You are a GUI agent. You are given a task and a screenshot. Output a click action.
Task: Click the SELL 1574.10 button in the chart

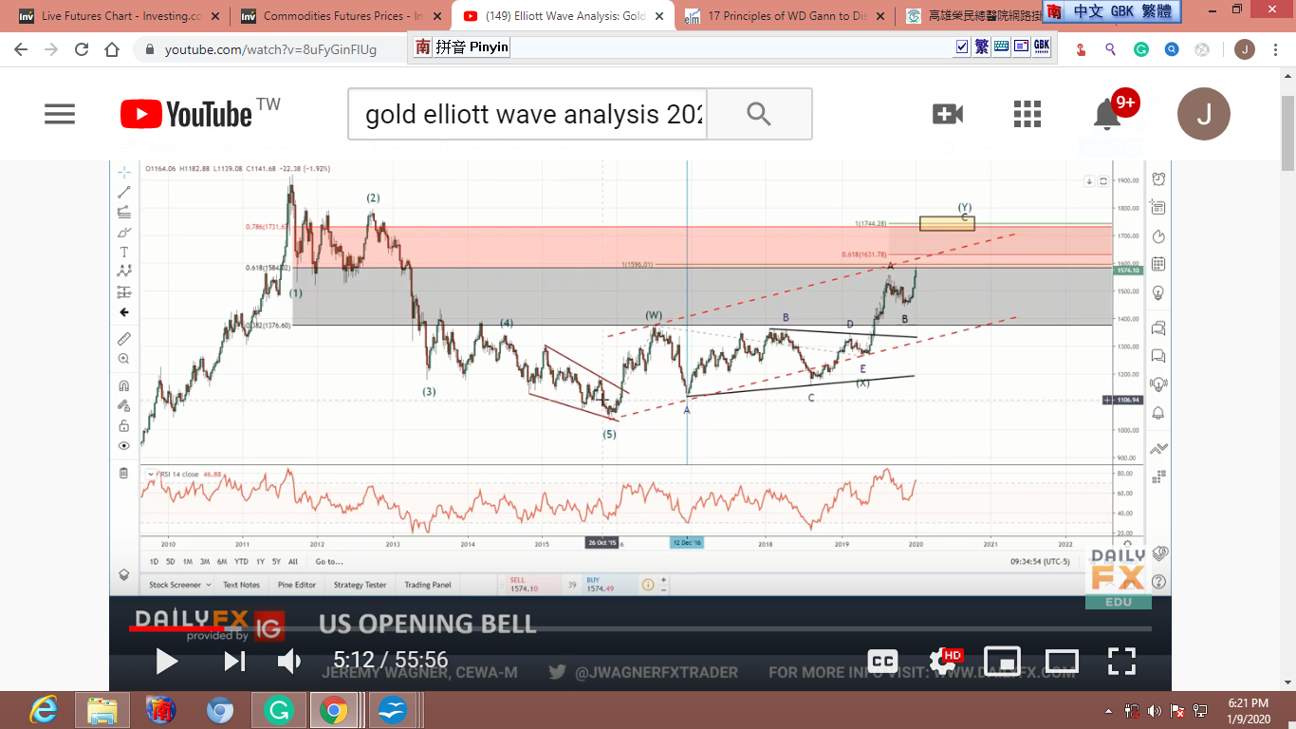click(535, 585)
